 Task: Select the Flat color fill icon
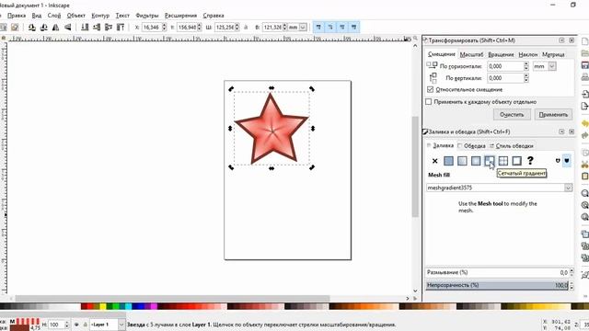(448, 161)
